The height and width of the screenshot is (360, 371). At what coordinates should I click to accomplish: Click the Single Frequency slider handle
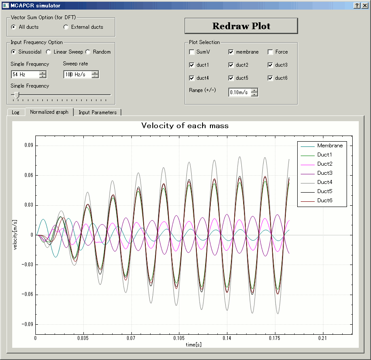(x=17, y=95)
